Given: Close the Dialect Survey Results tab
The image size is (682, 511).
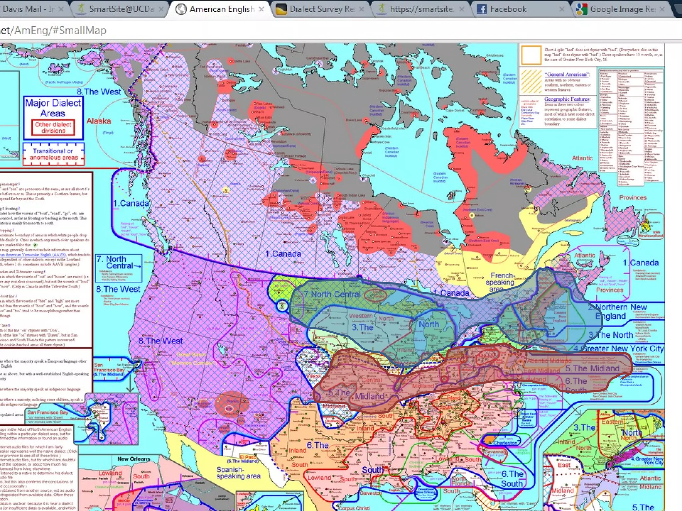Looking at the screenshot, I should tap(362, 9).
